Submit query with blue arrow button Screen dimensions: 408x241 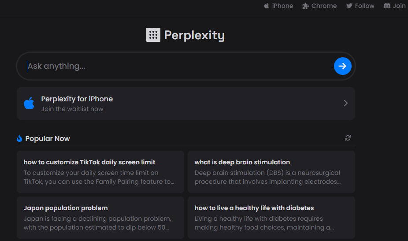(342, 66)
